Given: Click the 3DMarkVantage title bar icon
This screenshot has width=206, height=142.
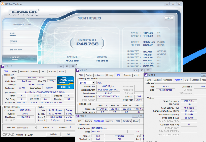Looking at the screenshot, I should [3, 4].
